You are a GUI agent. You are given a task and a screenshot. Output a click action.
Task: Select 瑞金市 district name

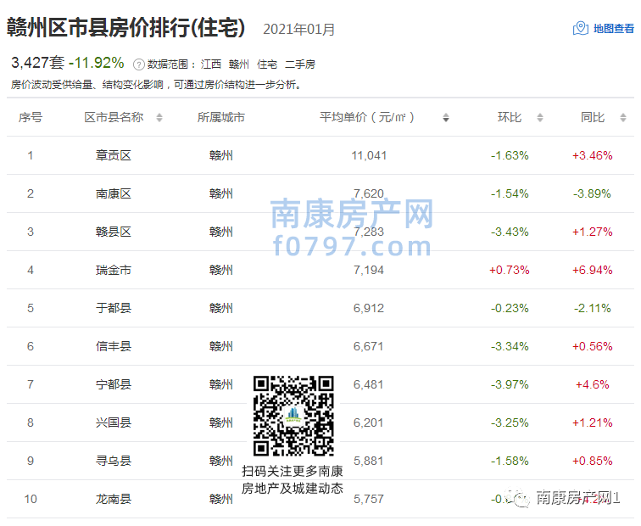114,270
